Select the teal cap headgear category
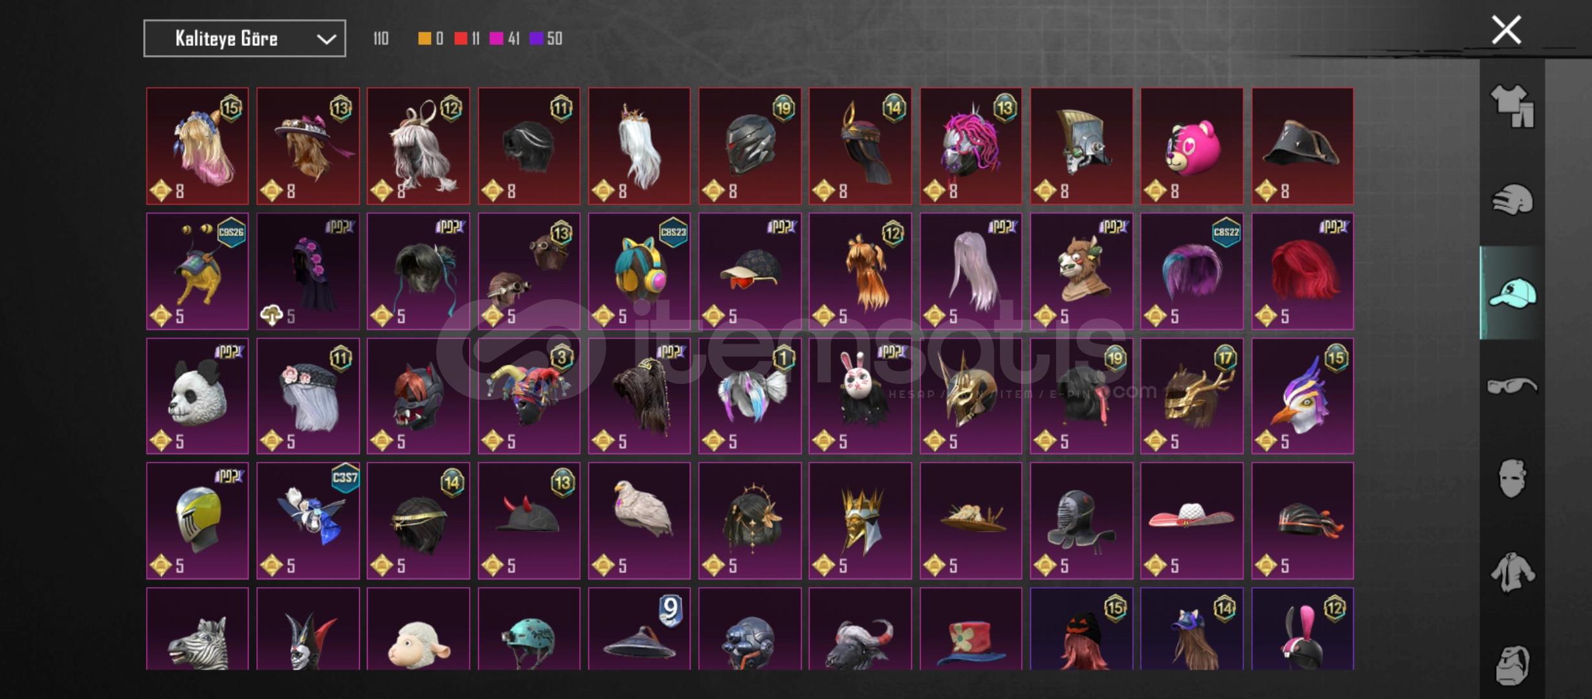The width and height of the screenshot is (1592, 699). 1512,293
